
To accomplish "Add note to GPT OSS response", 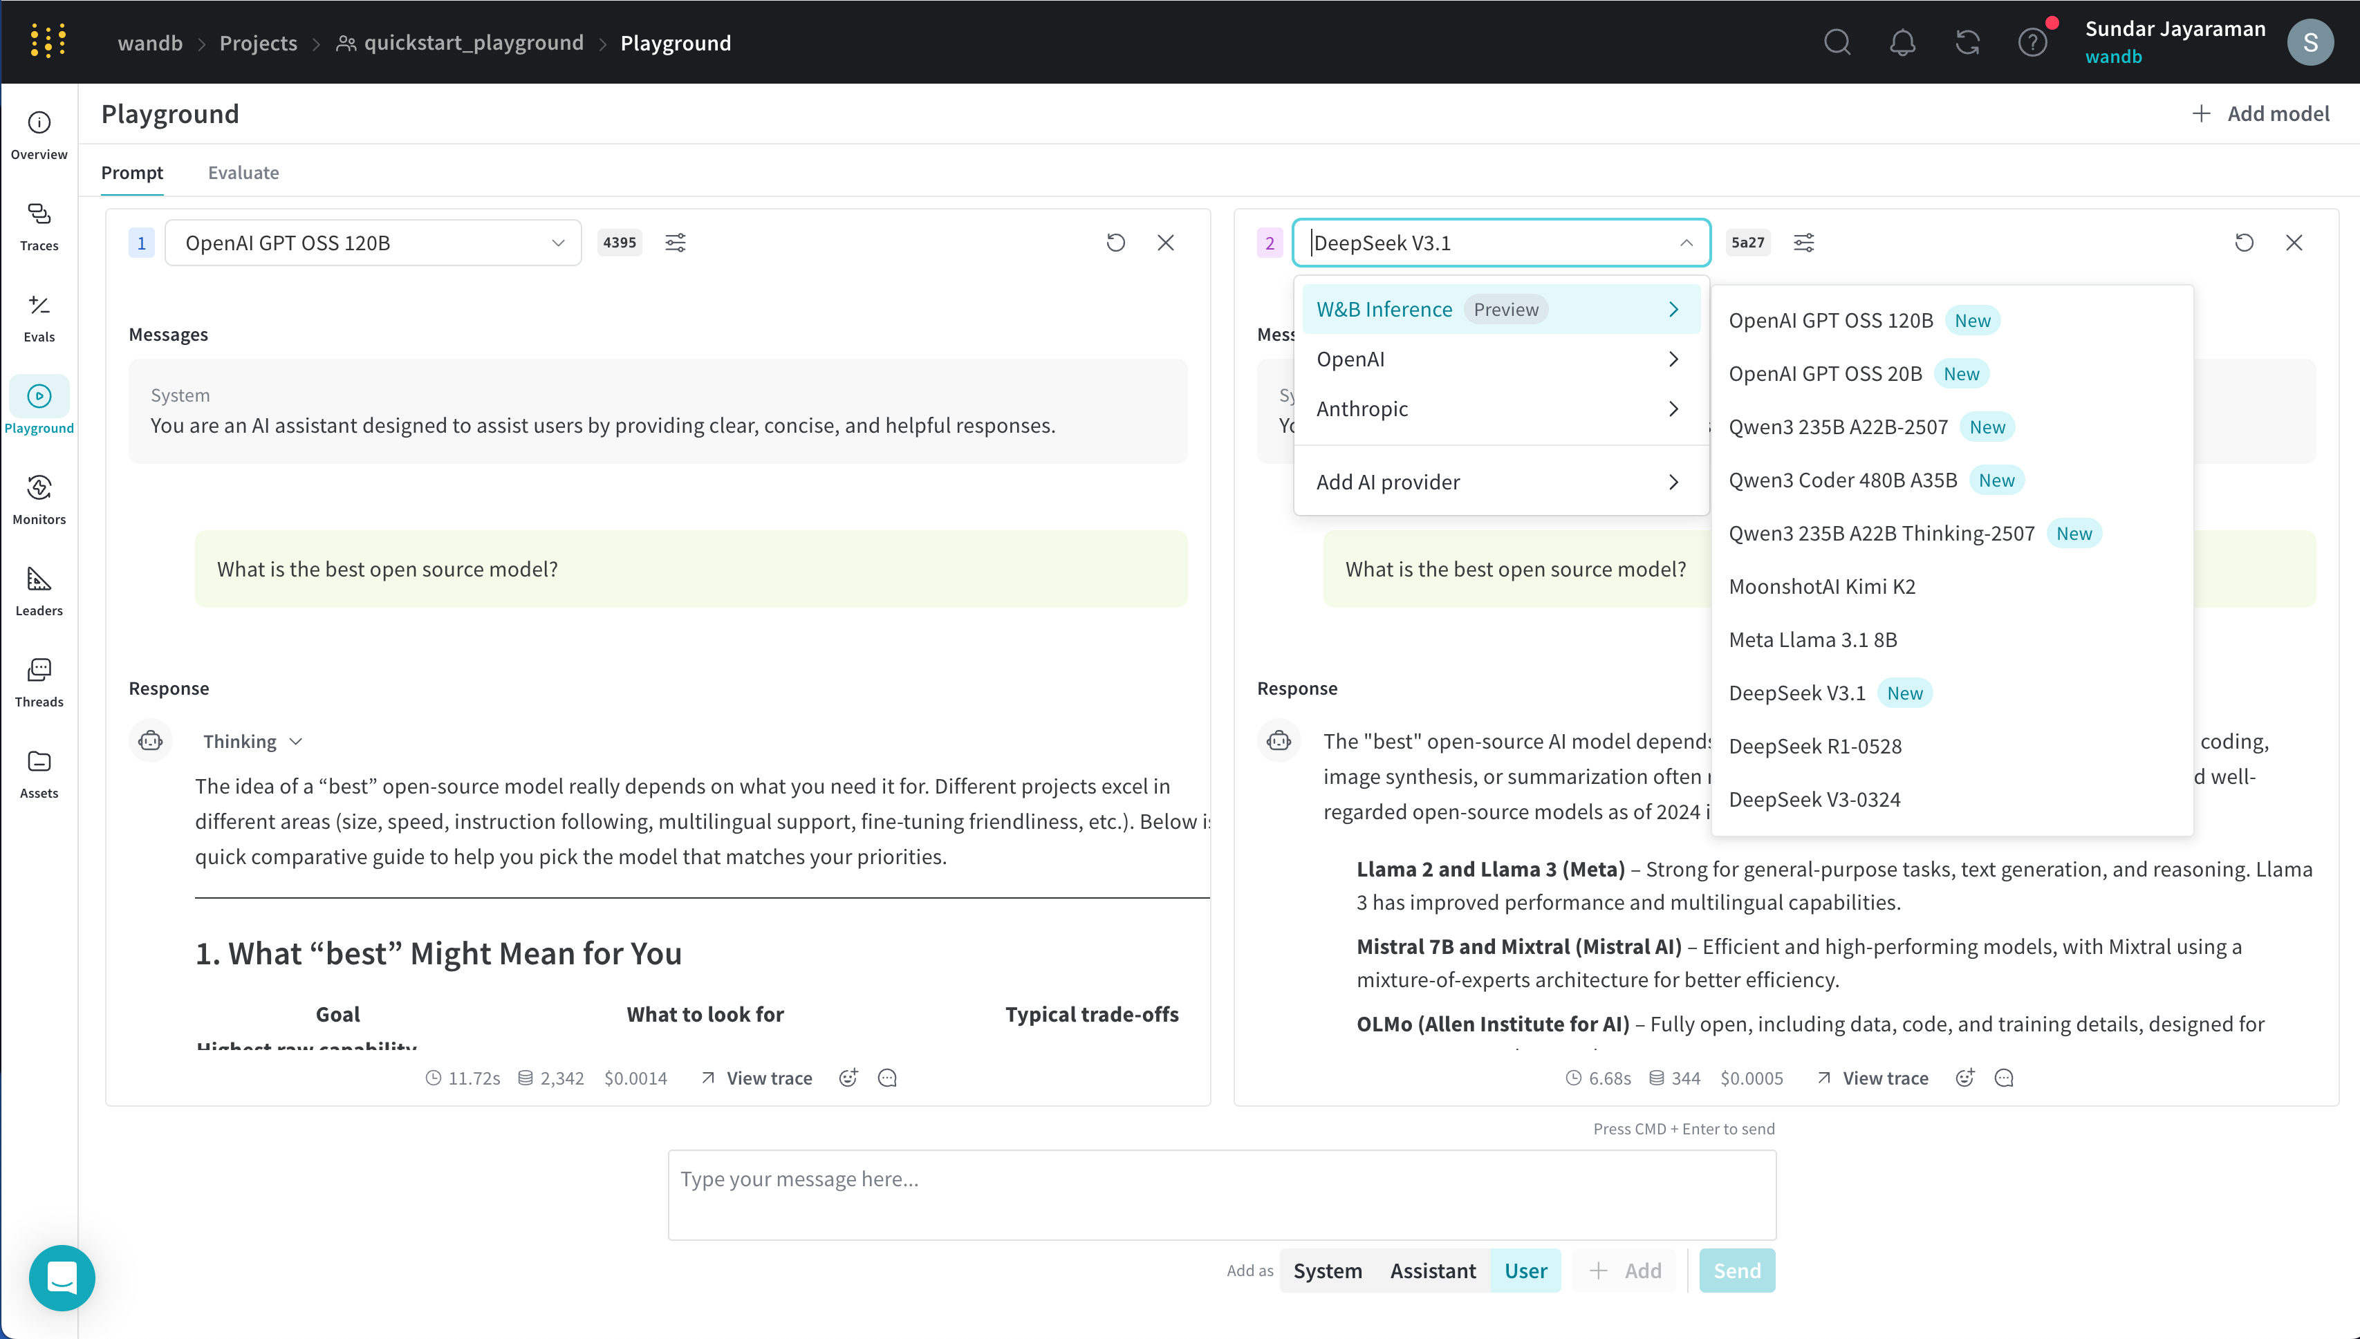I will (x=888, y=1078).
